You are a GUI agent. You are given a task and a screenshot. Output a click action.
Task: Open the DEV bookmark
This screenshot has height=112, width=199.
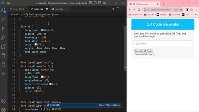[x=185, y=15]
